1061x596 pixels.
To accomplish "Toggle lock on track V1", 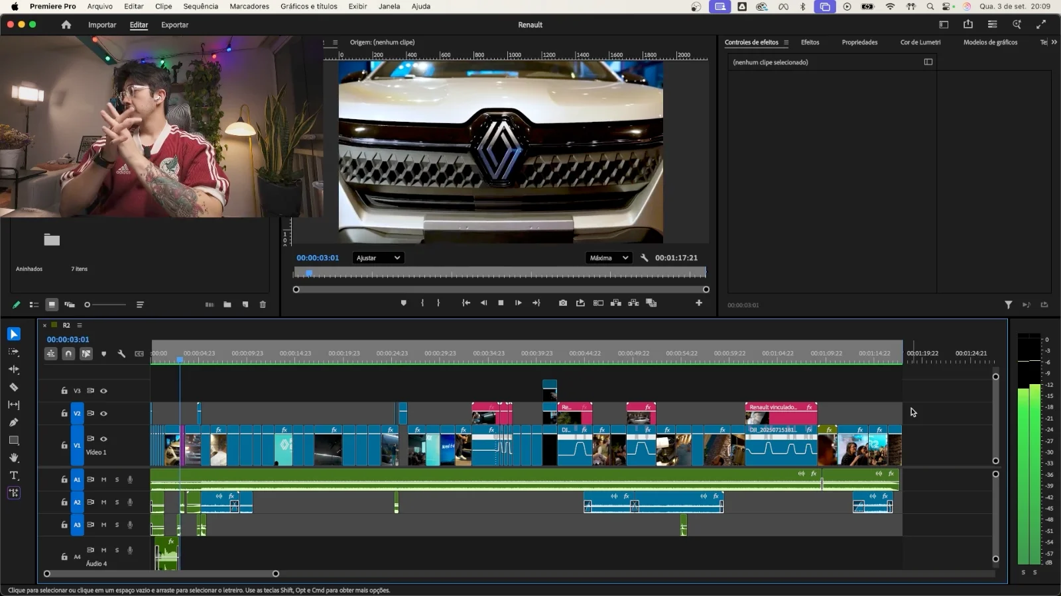I will (x=64, y=445).
